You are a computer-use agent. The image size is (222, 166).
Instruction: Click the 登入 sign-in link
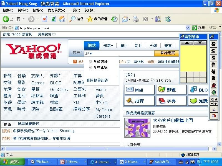pos(130,75)
